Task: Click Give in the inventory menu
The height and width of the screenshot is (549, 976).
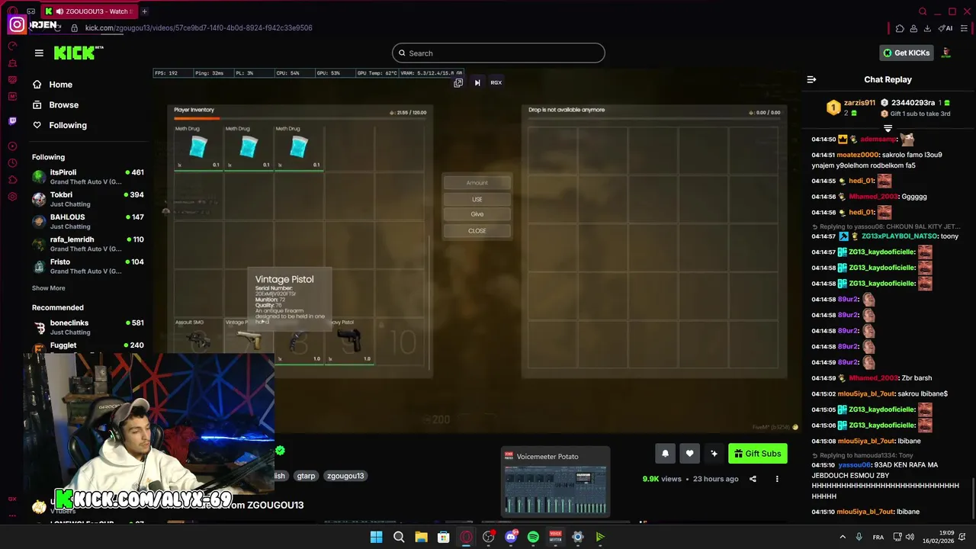Action: point(477,214)
